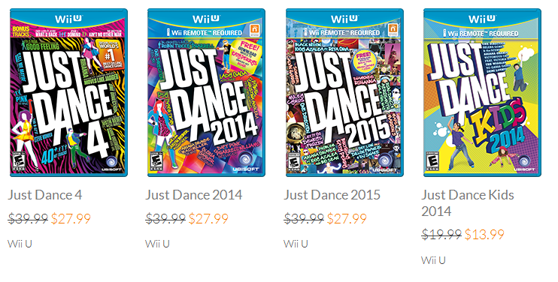Click the Ubisoft logo on Just Dance 2014
This screenshot has height=282, width=558.
(246, 163)
